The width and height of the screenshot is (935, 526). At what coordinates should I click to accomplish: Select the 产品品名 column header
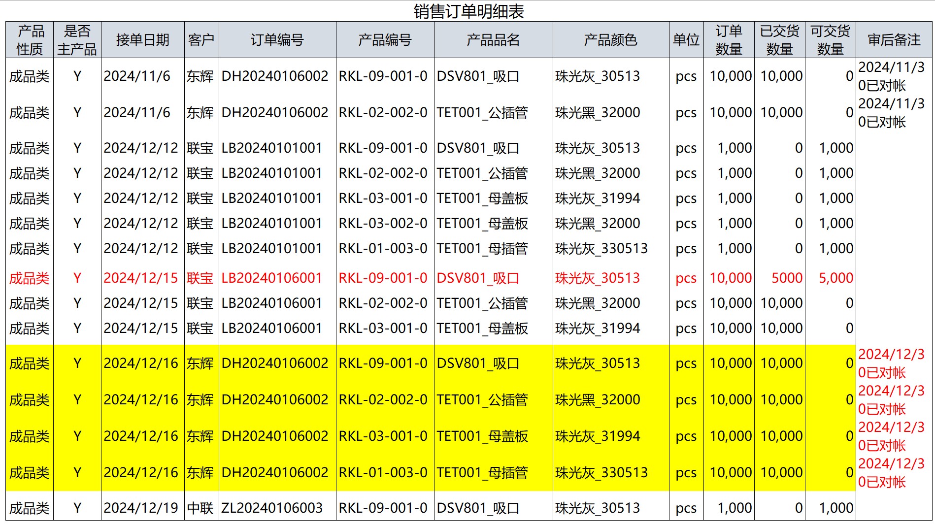coord(493,40)
